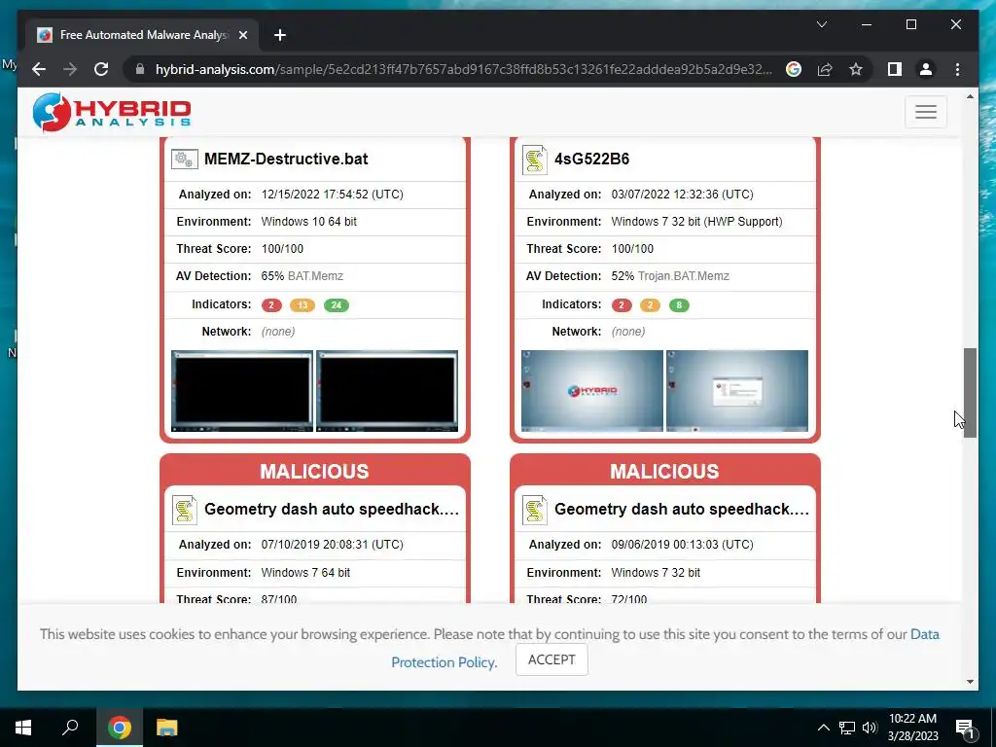The image size is (996, 747).
Task: Open Geometry dash speedhack report from 07/10/2019
Action: [x=331, y=509]
